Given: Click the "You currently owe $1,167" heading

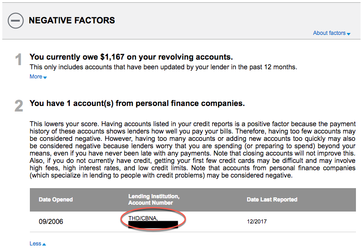Looking at the screenshot, I should [131, 57].
